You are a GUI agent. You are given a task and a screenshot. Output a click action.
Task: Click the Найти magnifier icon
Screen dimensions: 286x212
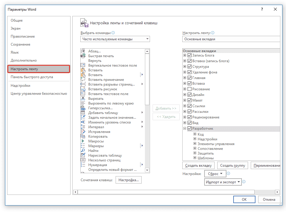pos(83,151)
